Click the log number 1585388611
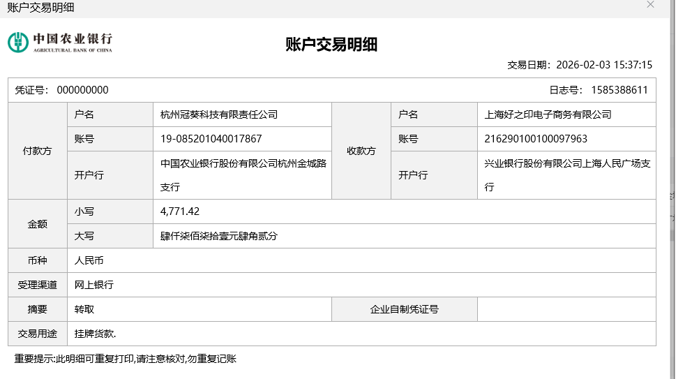Screen dimensions: 676x379 click(x=619, y=90)
